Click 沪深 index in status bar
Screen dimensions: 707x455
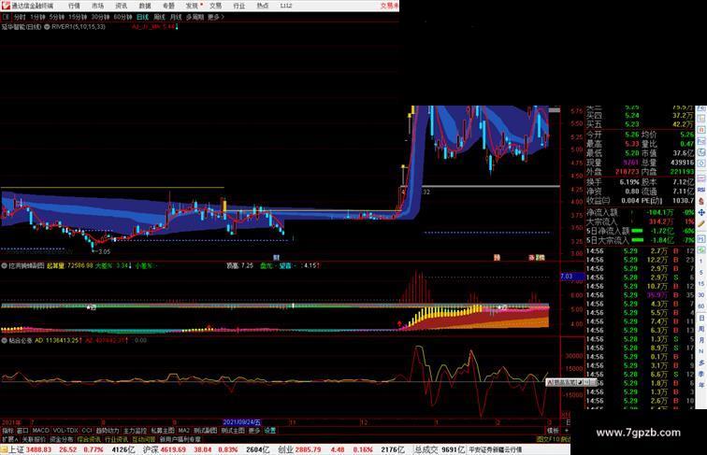tap(151, 449)
